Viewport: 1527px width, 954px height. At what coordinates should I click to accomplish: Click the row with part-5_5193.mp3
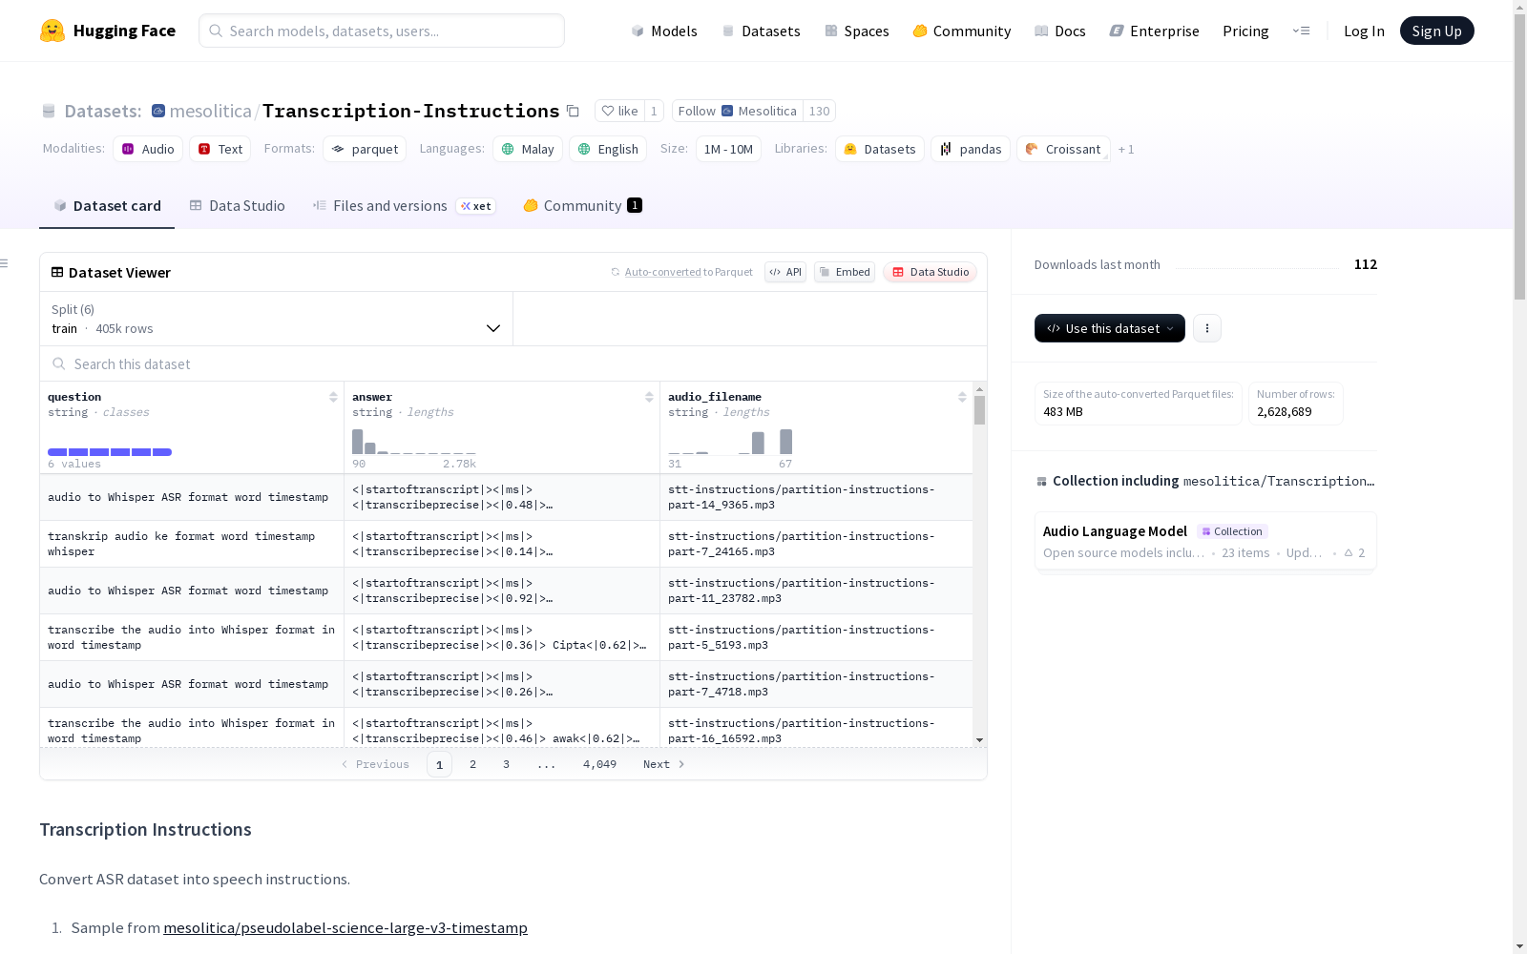[506, 637]
